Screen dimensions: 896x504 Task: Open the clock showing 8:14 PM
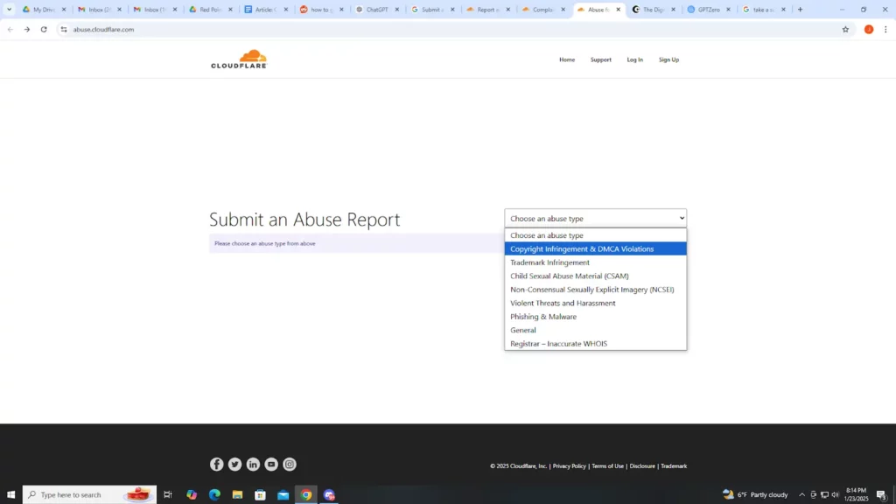pos(856,495)
